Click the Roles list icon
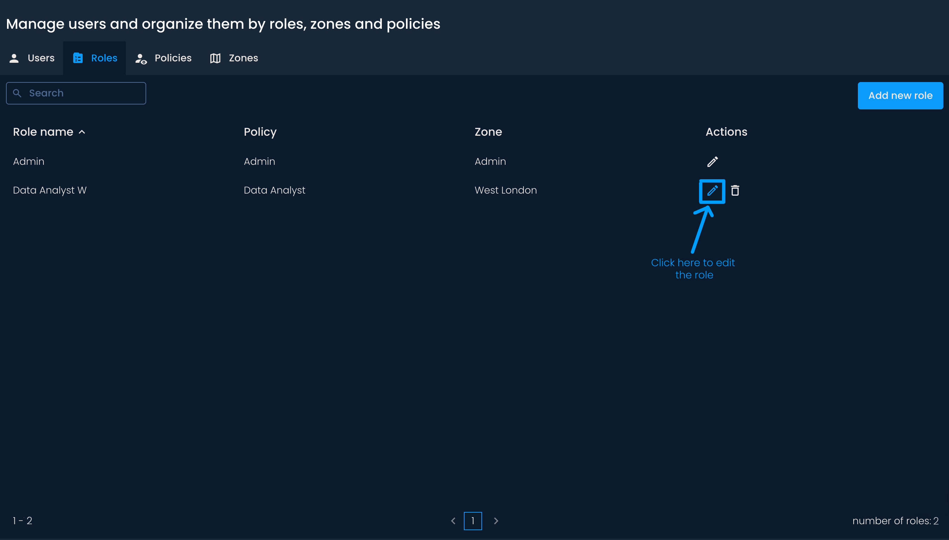 click(x=78, y=58)
